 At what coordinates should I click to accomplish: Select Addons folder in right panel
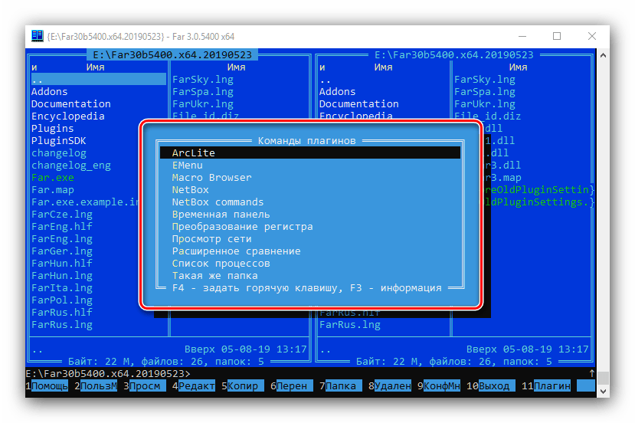[337, 91]
